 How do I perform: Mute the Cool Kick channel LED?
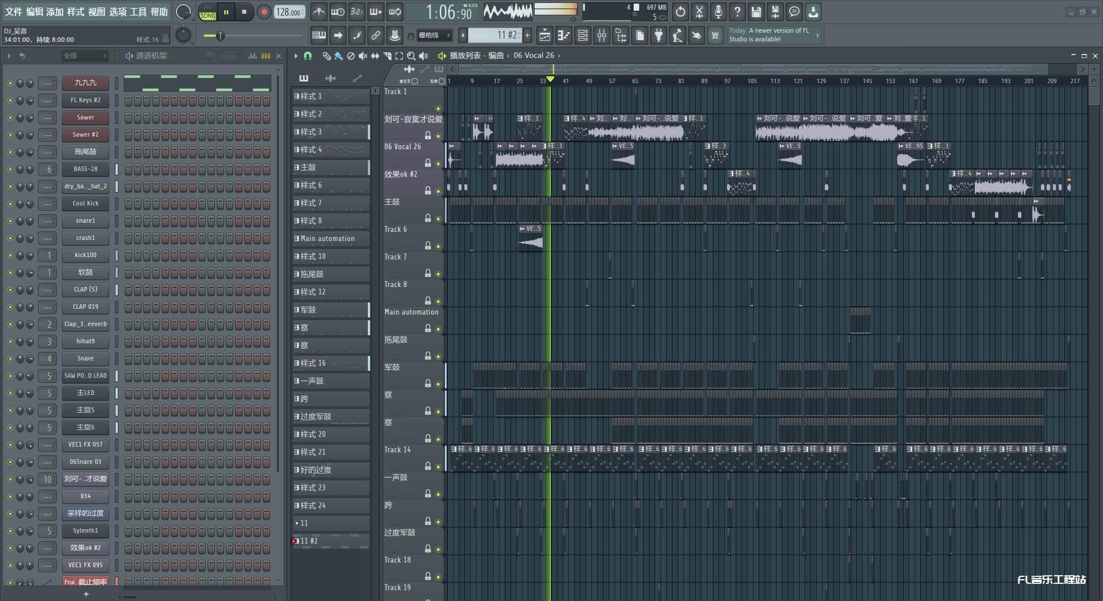[x=10, y=203]
